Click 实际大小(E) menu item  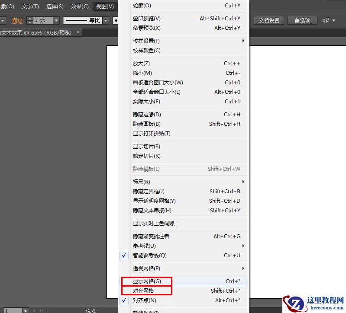tap(190, 101)
